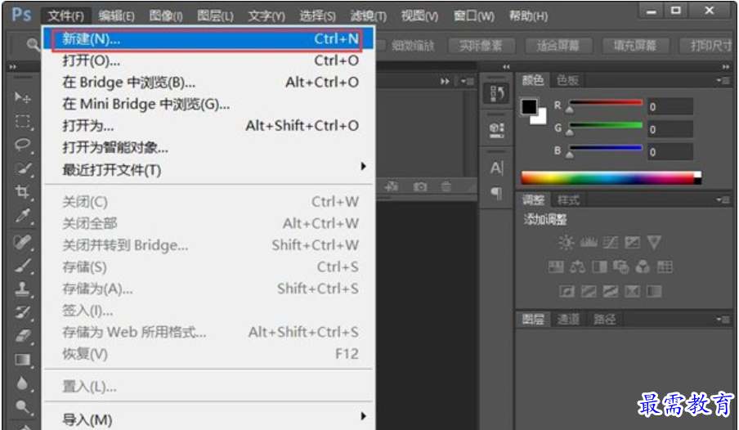Add a Photo Filter adjustment

(x=621, y=267)
